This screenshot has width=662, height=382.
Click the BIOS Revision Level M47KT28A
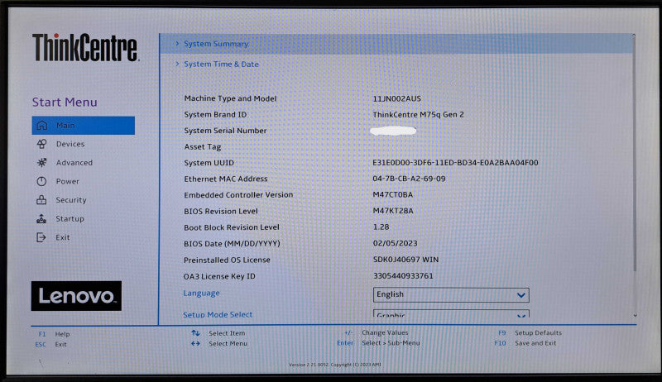393,211
